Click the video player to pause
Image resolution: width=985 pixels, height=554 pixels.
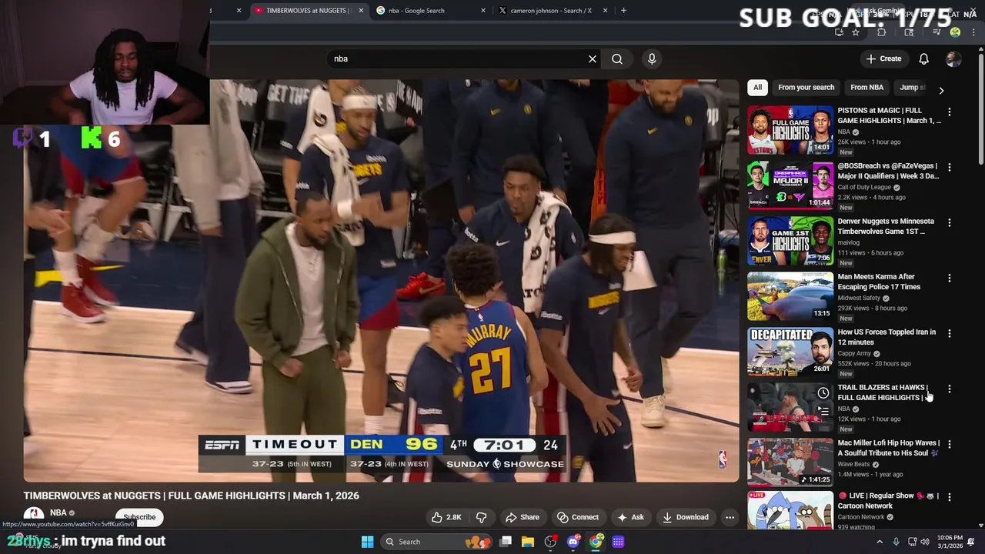point(381,281)
